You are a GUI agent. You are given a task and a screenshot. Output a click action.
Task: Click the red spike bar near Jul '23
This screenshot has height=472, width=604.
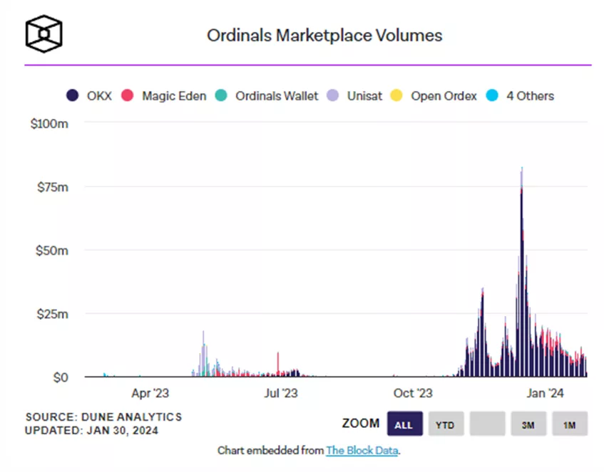[278, 364]
